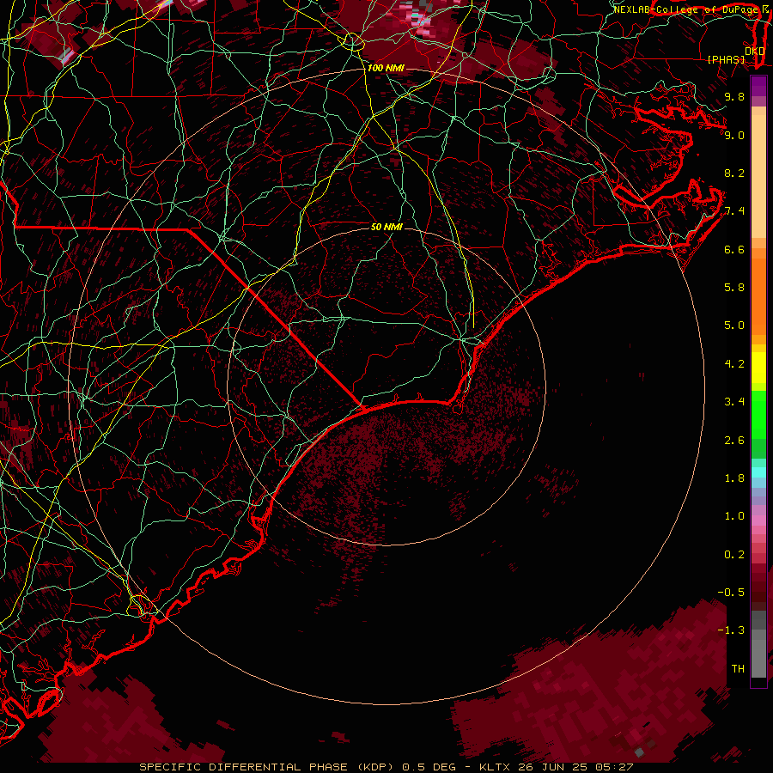Click the 1.0 value on the color scale

tap(734, 516)
